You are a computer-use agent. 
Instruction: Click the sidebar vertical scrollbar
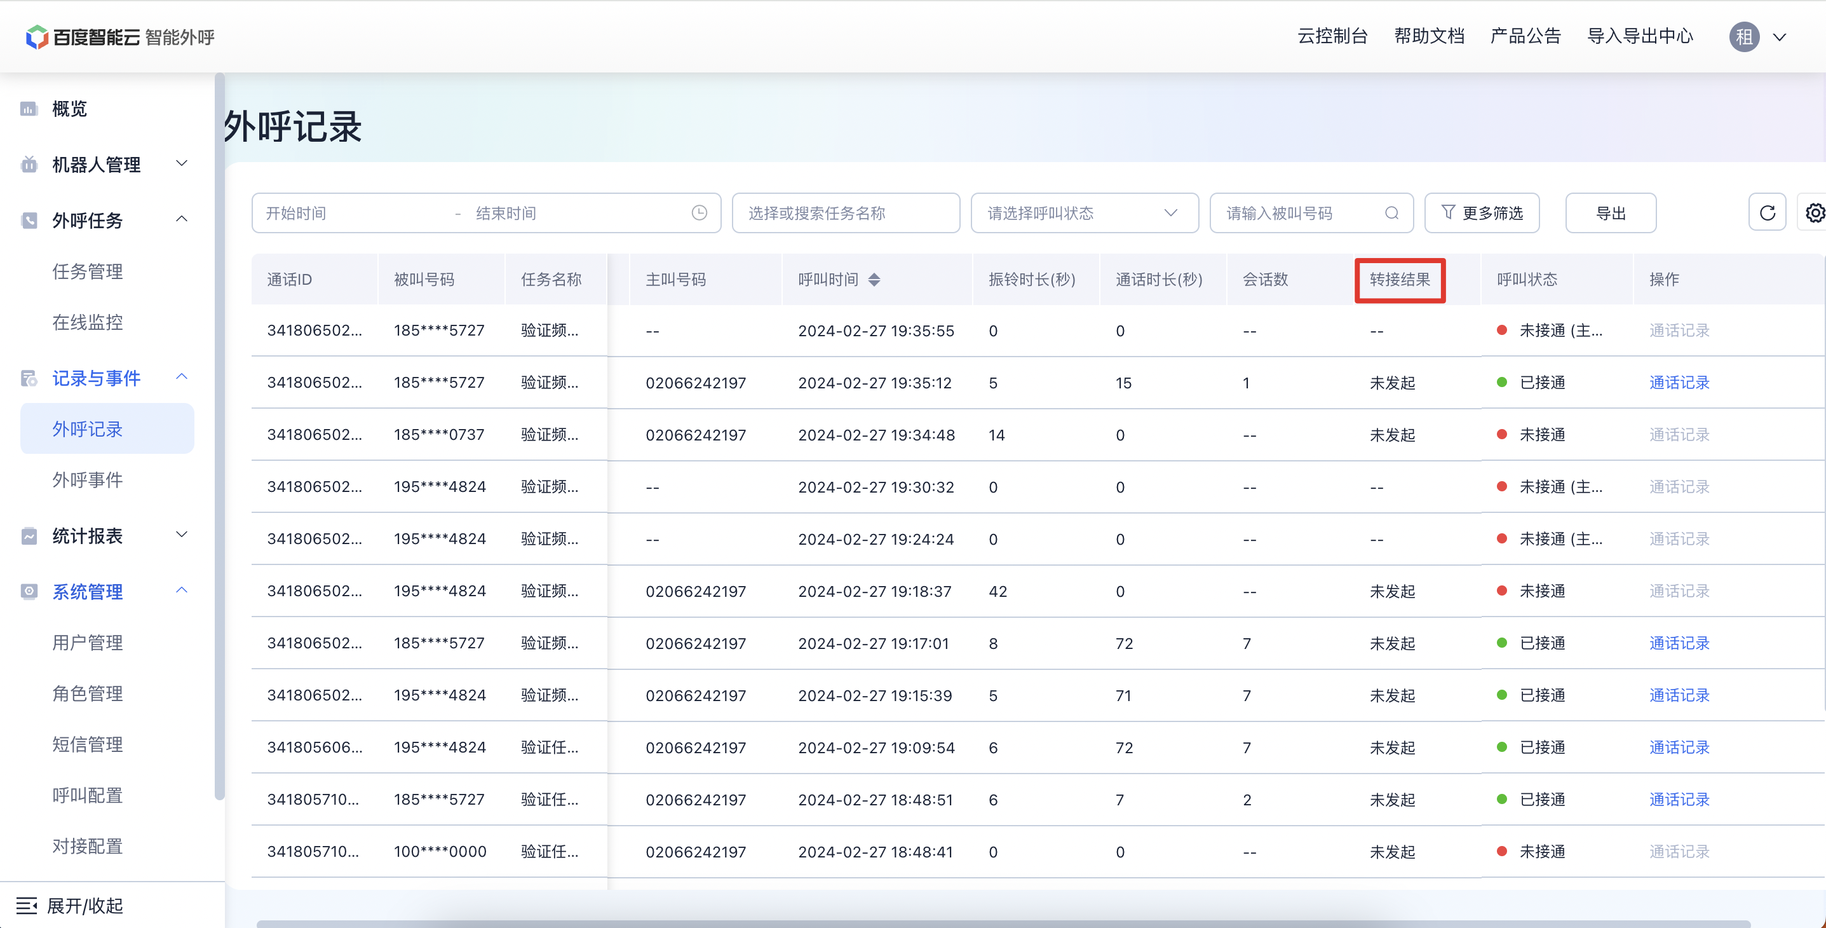[220, 436]
